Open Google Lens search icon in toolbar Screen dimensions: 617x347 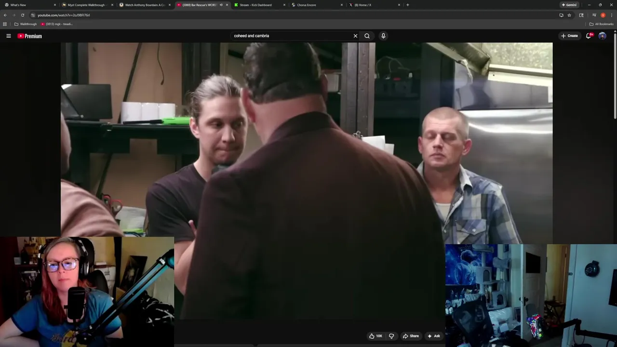tap(581, 15)
